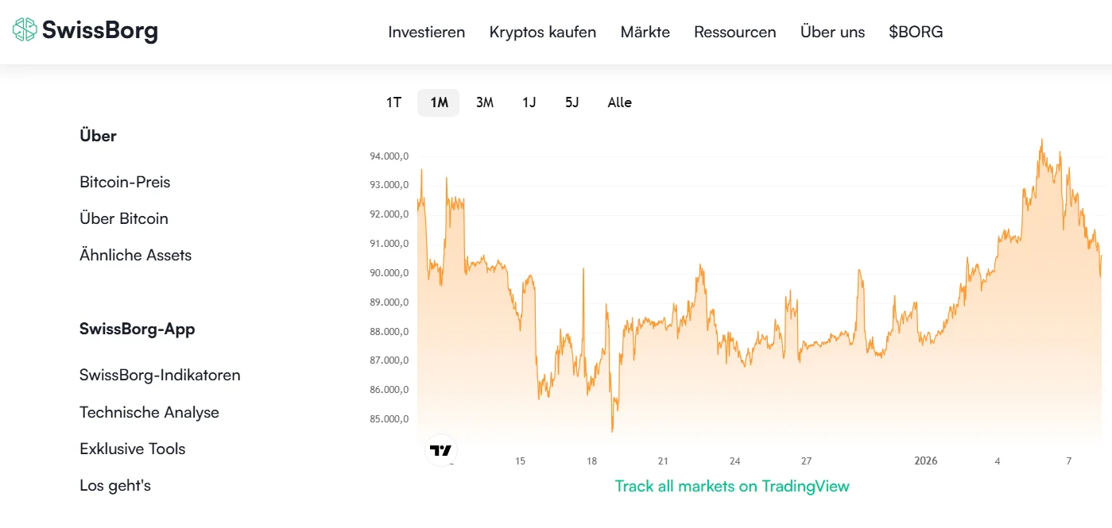Click the 87.000,0 price axis label
1112x528 pixels.
tap(389, 360)
